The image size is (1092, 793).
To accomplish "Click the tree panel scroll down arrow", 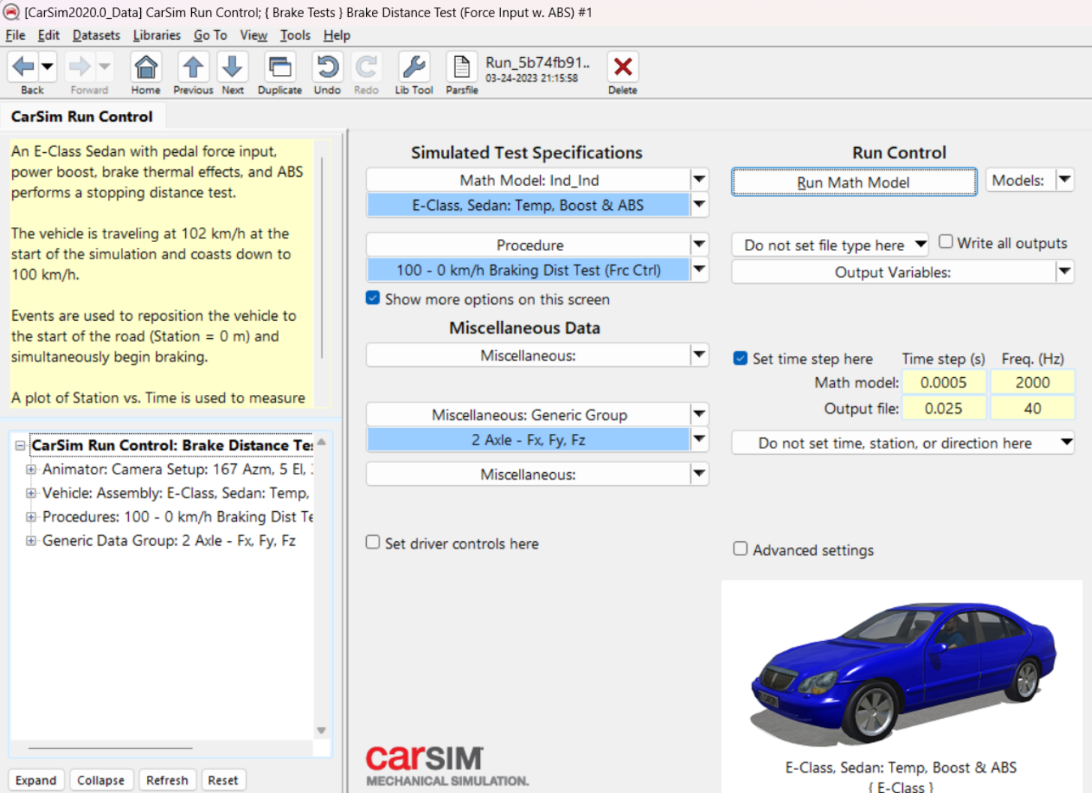I will 321,730.
